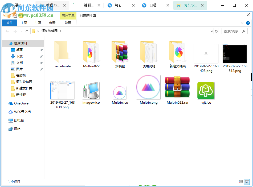Navigate back using the back arrow
253x187 pixels.
tap(7, 31)
